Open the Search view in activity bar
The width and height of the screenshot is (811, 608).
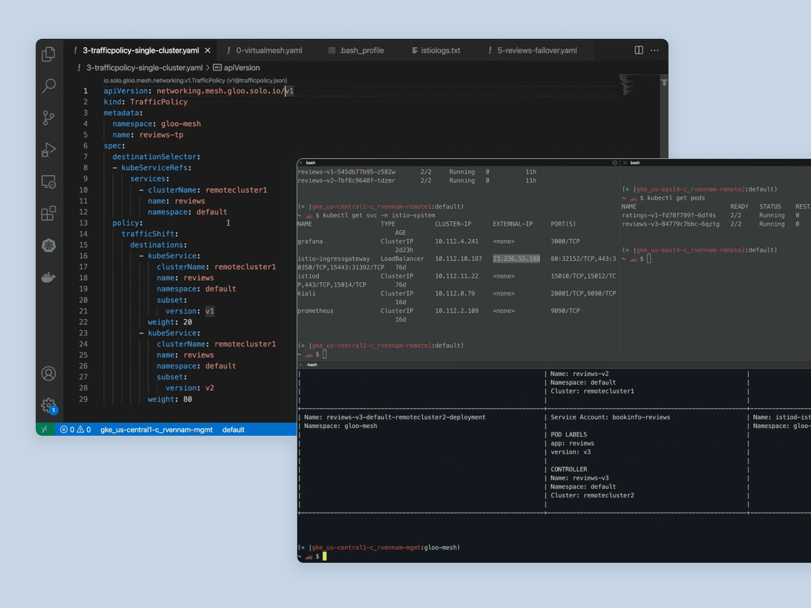click(x=49, y=86)
